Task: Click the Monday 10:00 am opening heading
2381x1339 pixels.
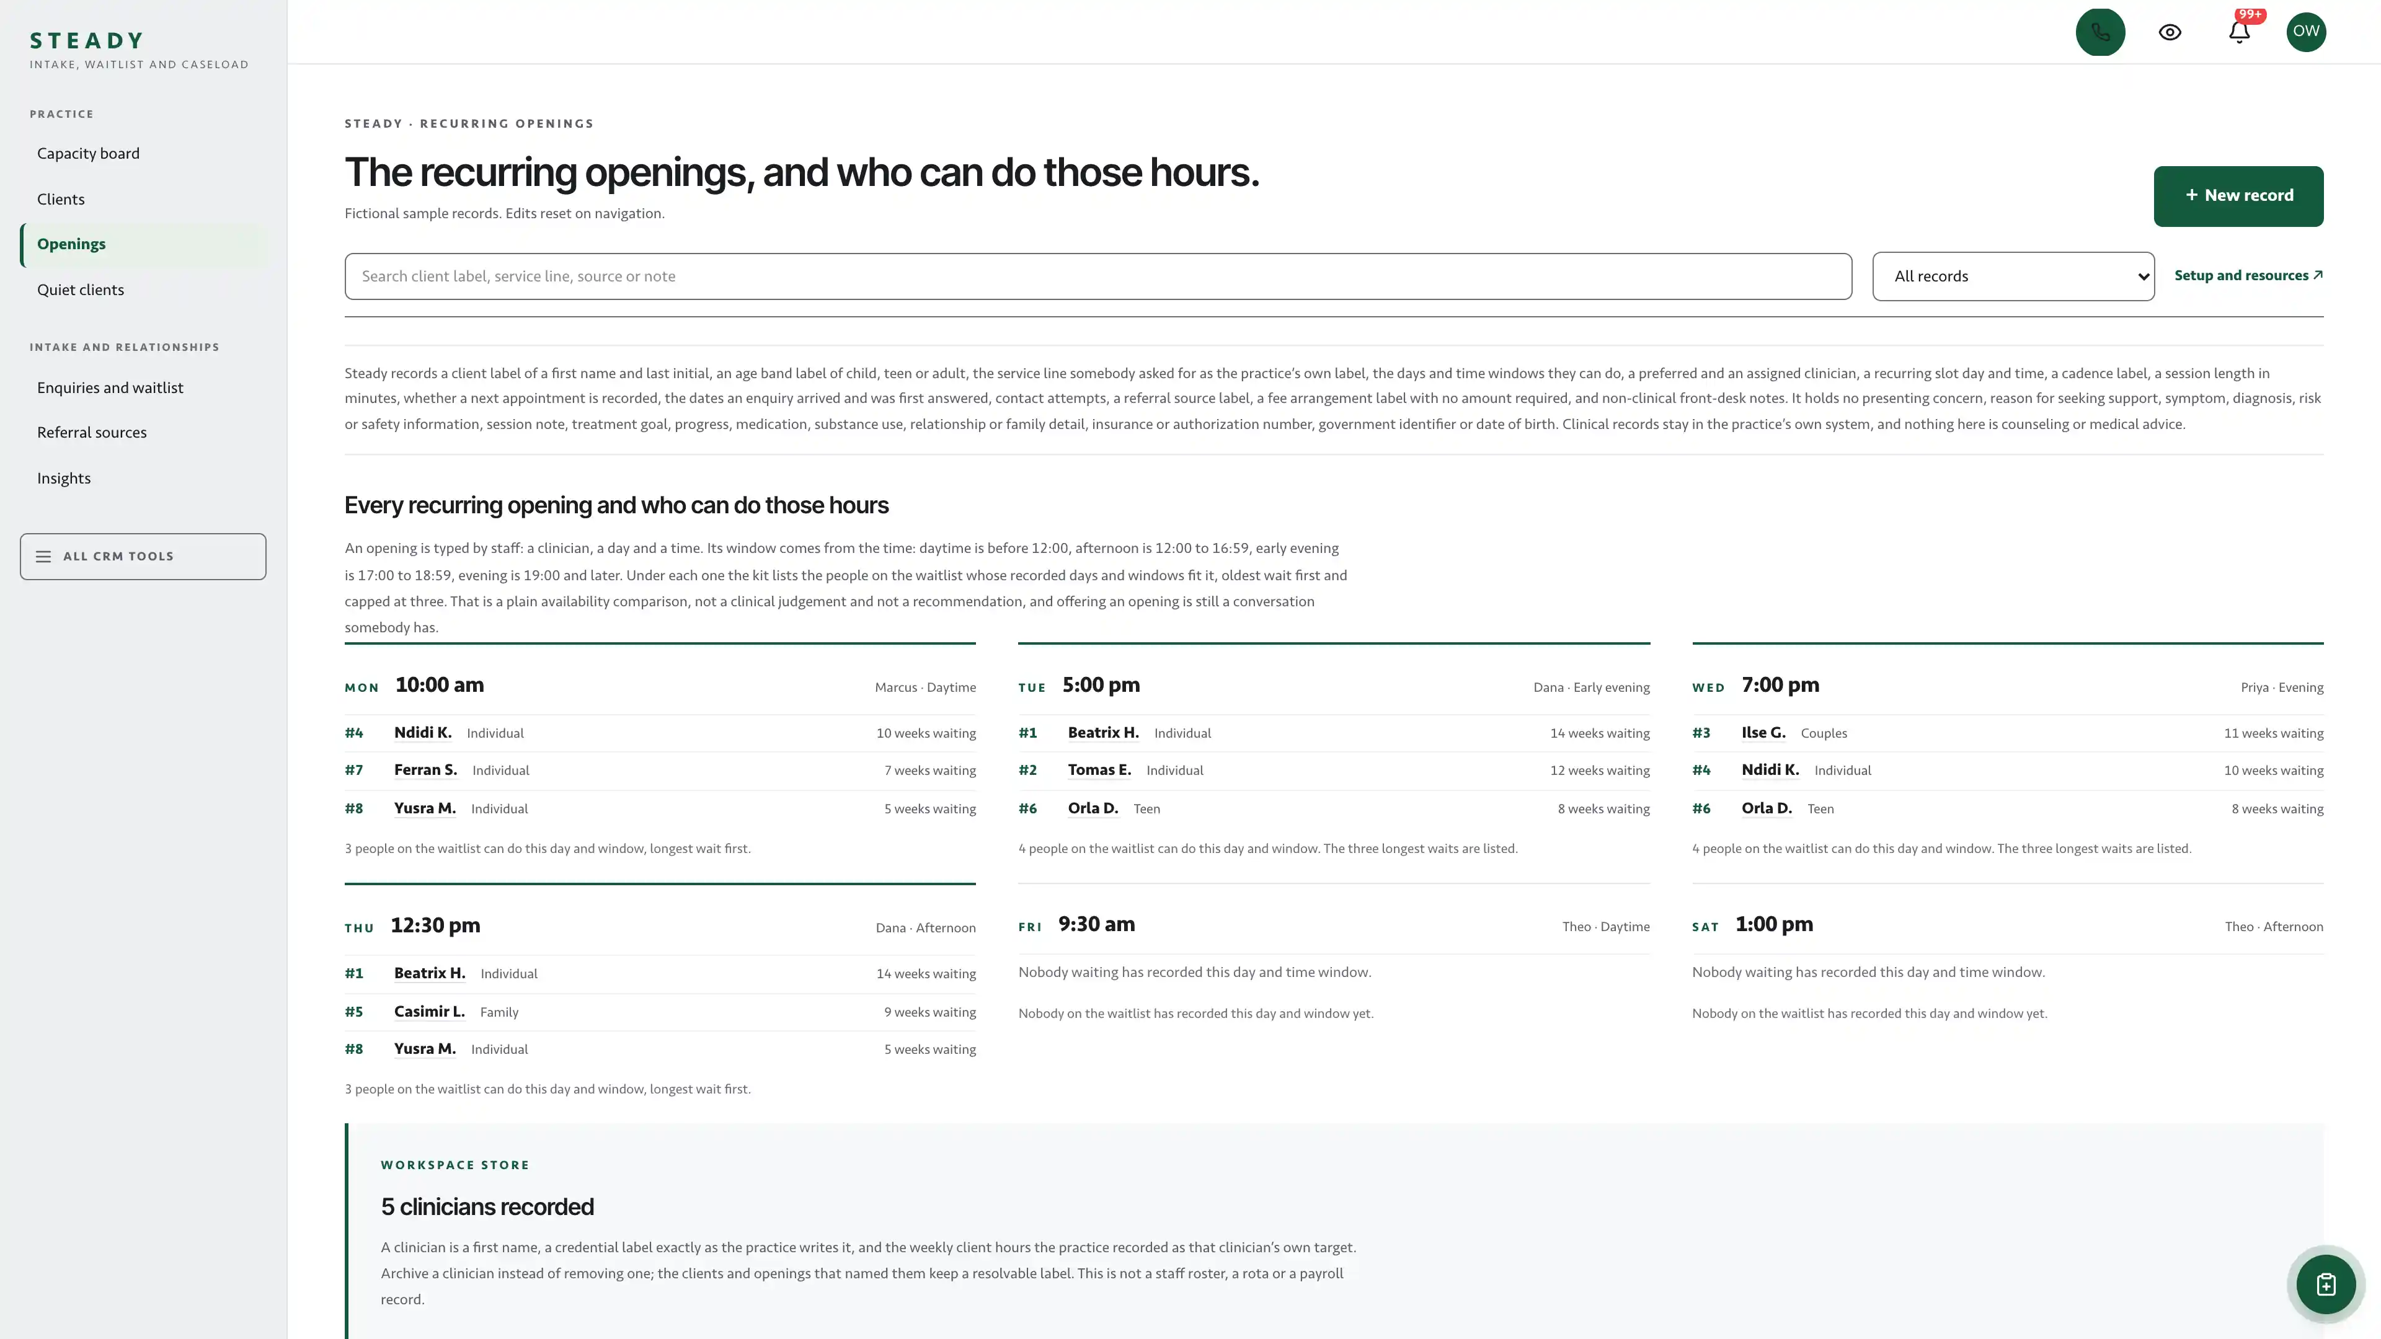Action: point(439,686)
